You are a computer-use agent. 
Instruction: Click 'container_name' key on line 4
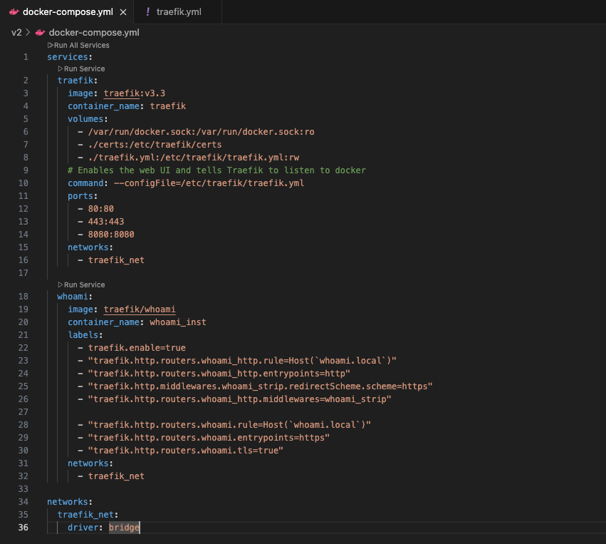click(x=103, y=106)
